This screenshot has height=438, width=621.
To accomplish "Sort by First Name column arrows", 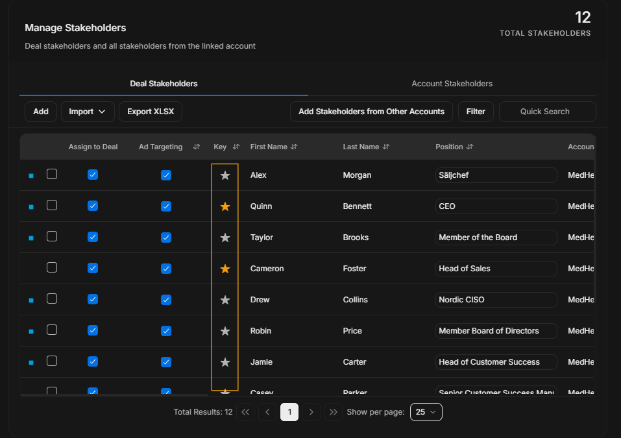I will 294,147.
